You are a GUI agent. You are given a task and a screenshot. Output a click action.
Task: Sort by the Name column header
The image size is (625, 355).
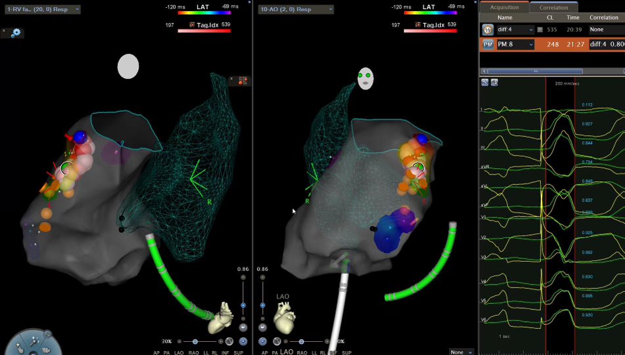(505, 18)
